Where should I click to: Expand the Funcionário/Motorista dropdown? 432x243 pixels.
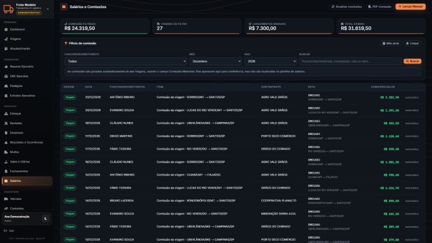(125, 61)
